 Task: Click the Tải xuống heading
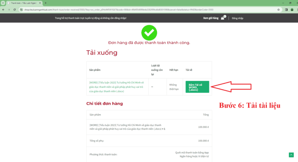tap(102, 53)
